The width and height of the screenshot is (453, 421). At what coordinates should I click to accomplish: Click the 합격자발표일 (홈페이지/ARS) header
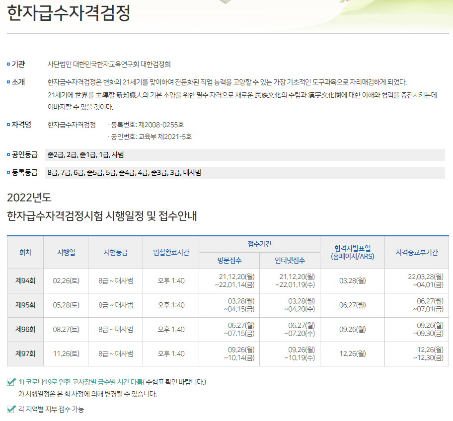coord(353,252)
